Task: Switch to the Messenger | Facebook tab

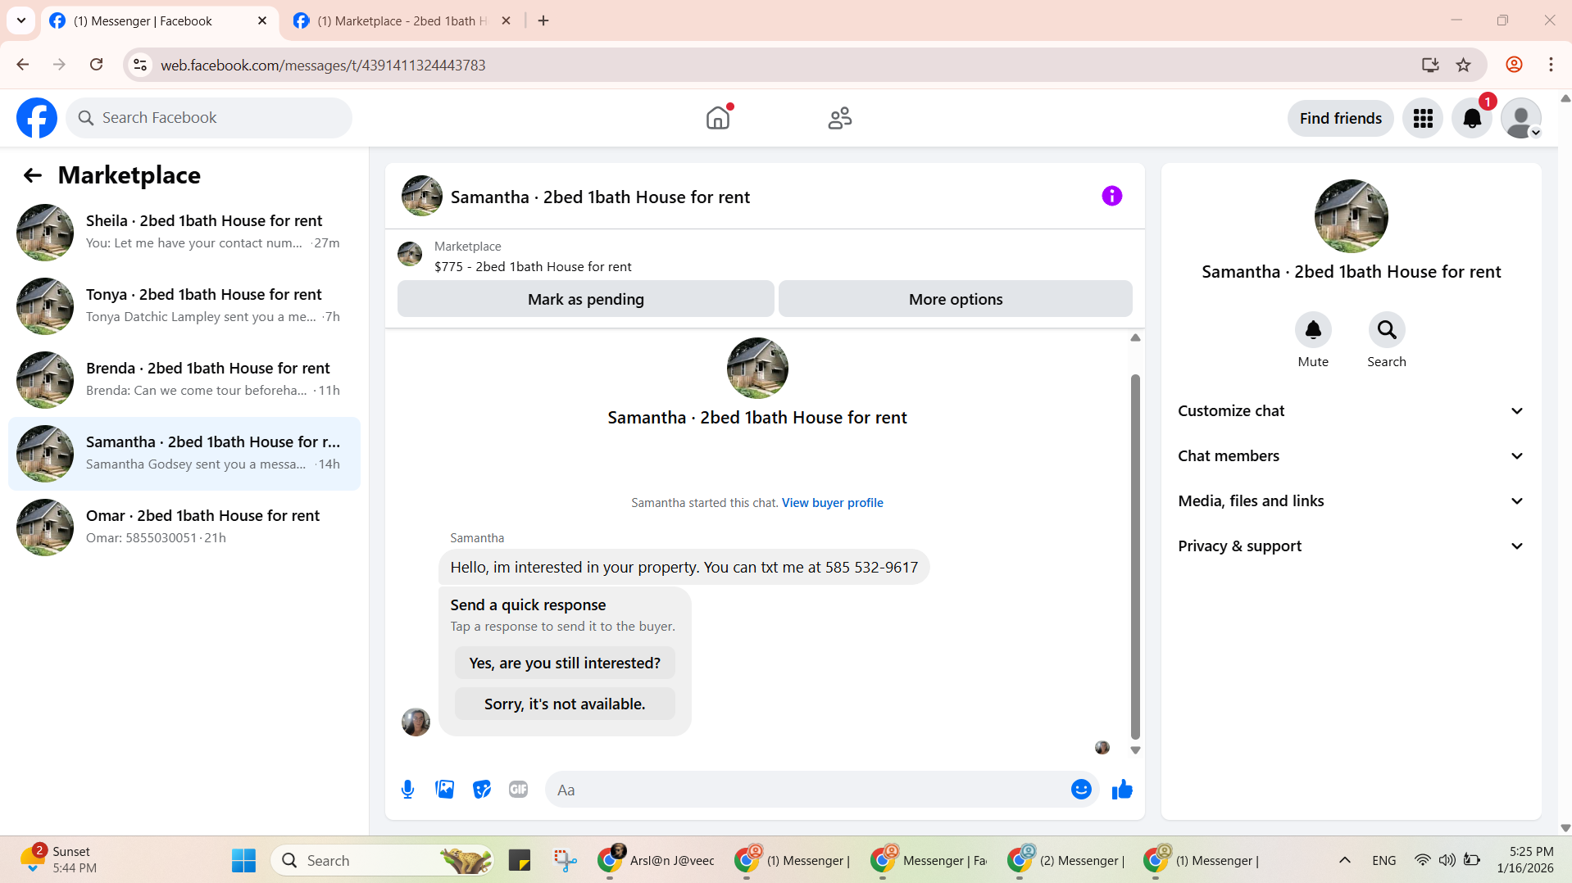Action: pyautogui.click(x=159, y=20)
